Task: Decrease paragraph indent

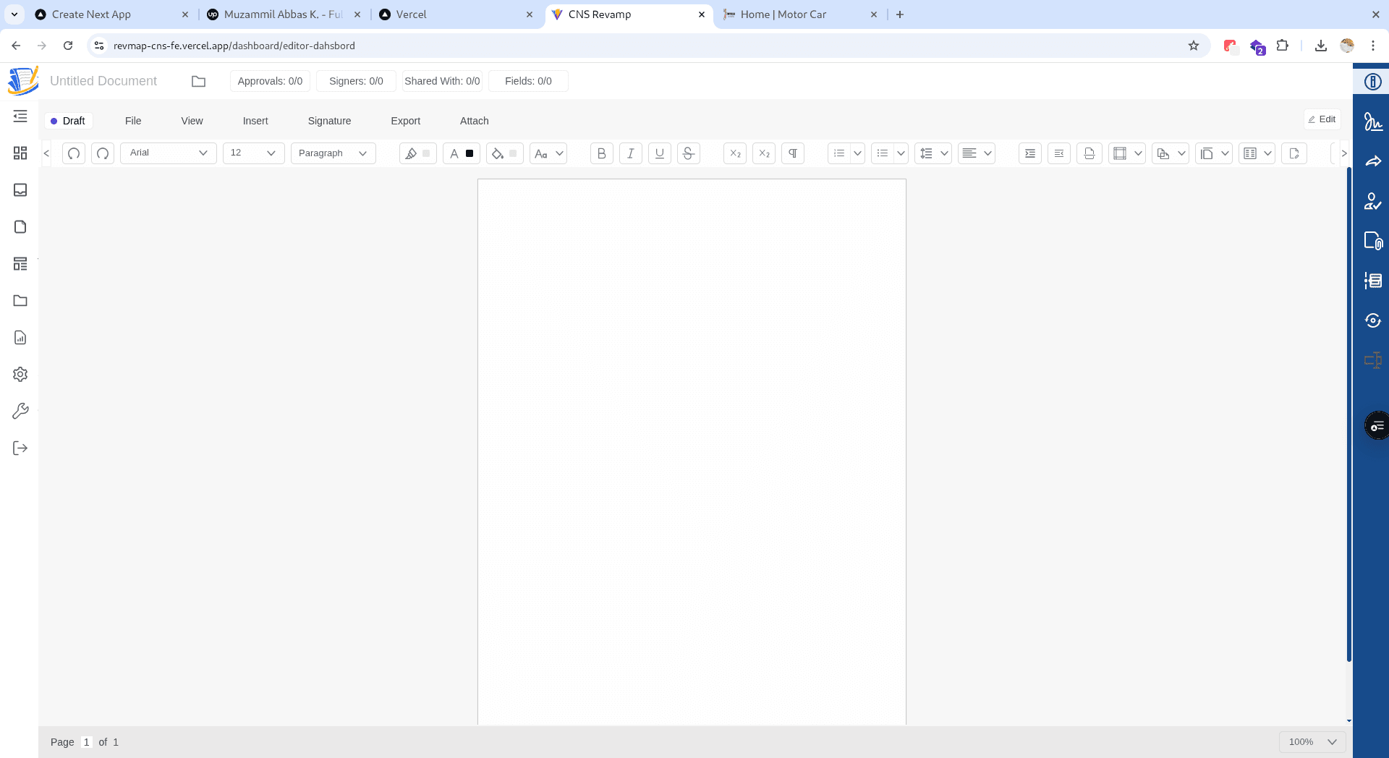Action: [x=1059, y=153]
